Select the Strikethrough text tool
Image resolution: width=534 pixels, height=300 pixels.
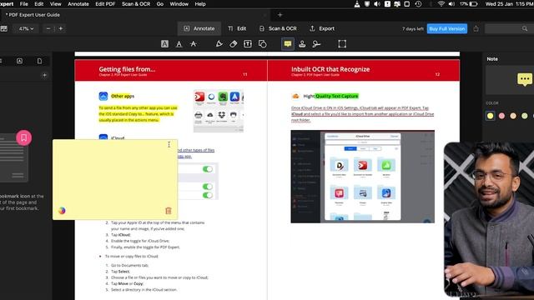pyautogui.click(x=193, y=44)
